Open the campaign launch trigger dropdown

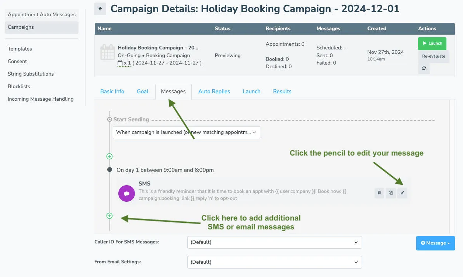pyautogui.click(x=186, y=132)
